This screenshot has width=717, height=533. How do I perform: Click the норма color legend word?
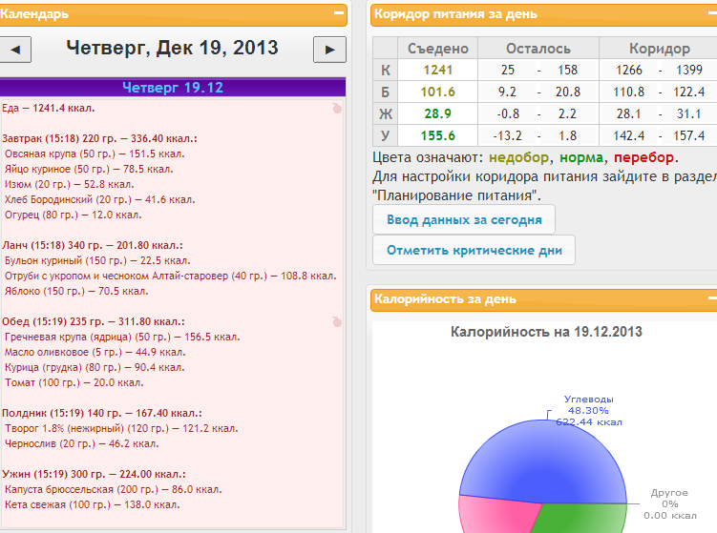tap(581, 157)
